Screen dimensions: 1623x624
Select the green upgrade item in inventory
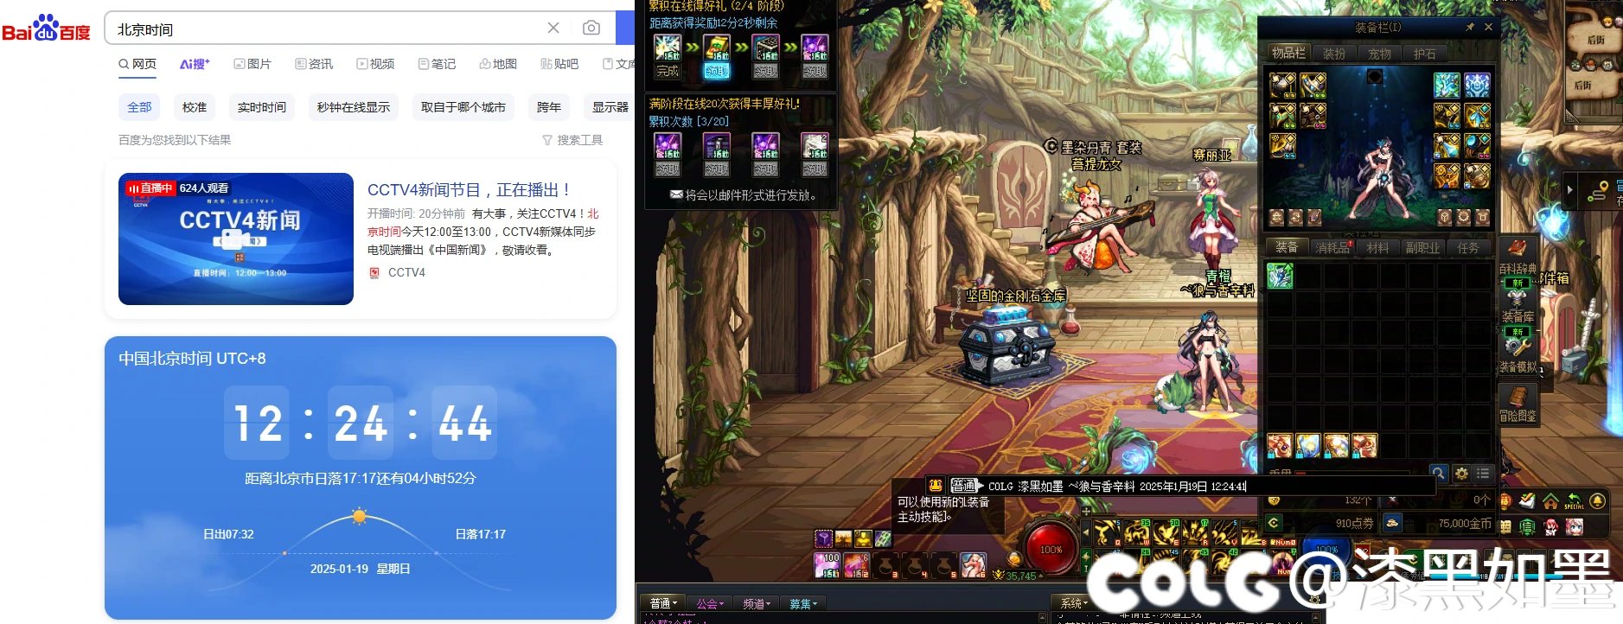click(x=1280, y=276)
